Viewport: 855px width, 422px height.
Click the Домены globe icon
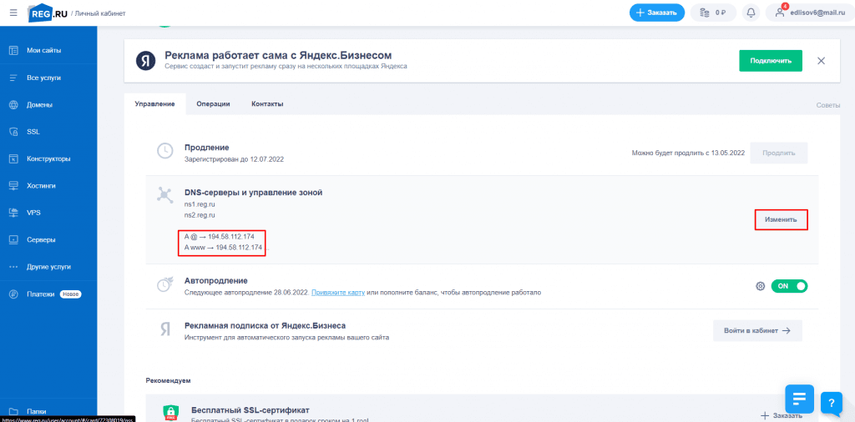pos(14,104)
